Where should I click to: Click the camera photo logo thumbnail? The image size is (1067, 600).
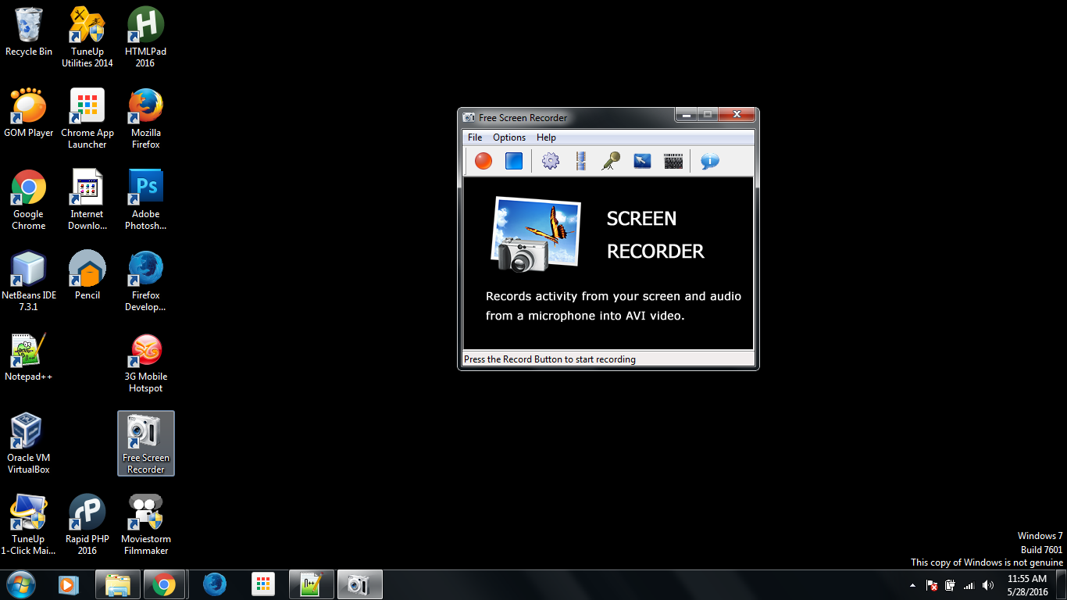pos(536,234)
